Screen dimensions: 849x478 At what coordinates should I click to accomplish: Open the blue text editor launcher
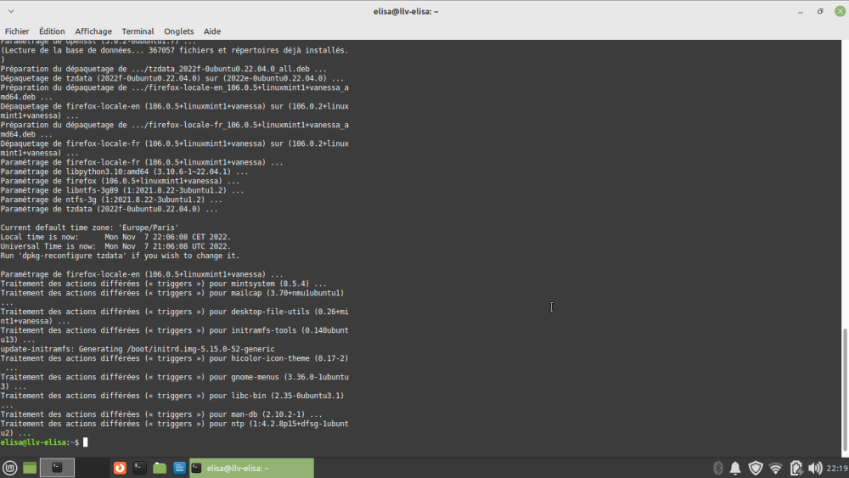tap(179, 468)
